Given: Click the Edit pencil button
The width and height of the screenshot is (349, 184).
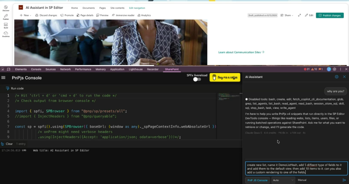Looking at the screenshot, I should pyautogui.click(x=309, y=15).
